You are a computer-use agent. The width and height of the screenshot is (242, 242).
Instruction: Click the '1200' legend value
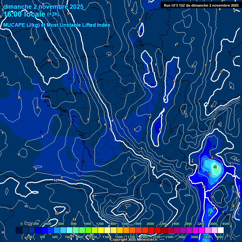(x=100, y=224)
